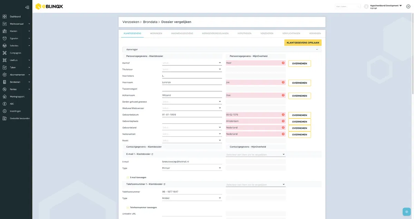Screen dimensions: 414x219
Task: Click Klantgegevens opslaan button
Action: click(x=303, y=43)
